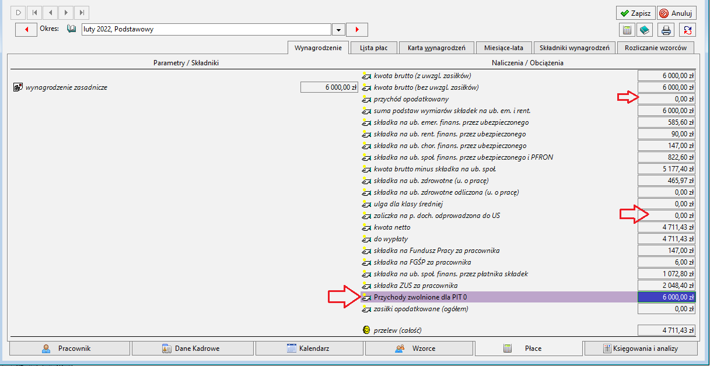Open the Księgowania i analizy bottom tab
This screenshot has width=710, height=366.
click(x=641, y=349)
